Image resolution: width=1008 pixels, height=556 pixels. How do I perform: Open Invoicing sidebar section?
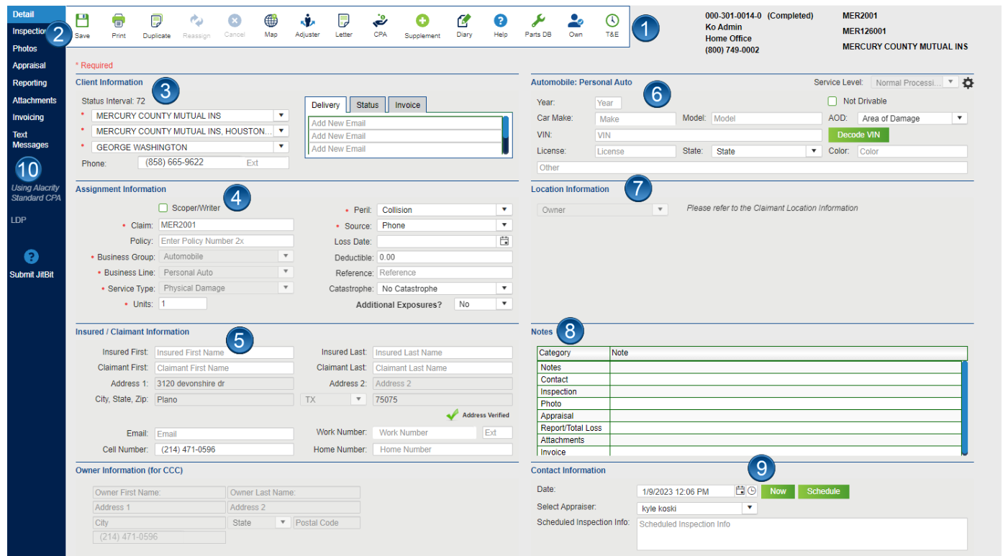tap(28, 117)
